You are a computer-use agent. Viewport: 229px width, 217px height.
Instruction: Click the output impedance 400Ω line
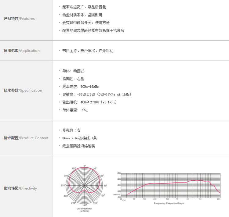(x=89, y=102)
